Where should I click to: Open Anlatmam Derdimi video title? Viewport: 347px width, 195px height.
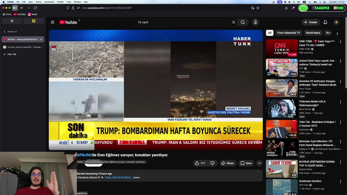point(310,181)
